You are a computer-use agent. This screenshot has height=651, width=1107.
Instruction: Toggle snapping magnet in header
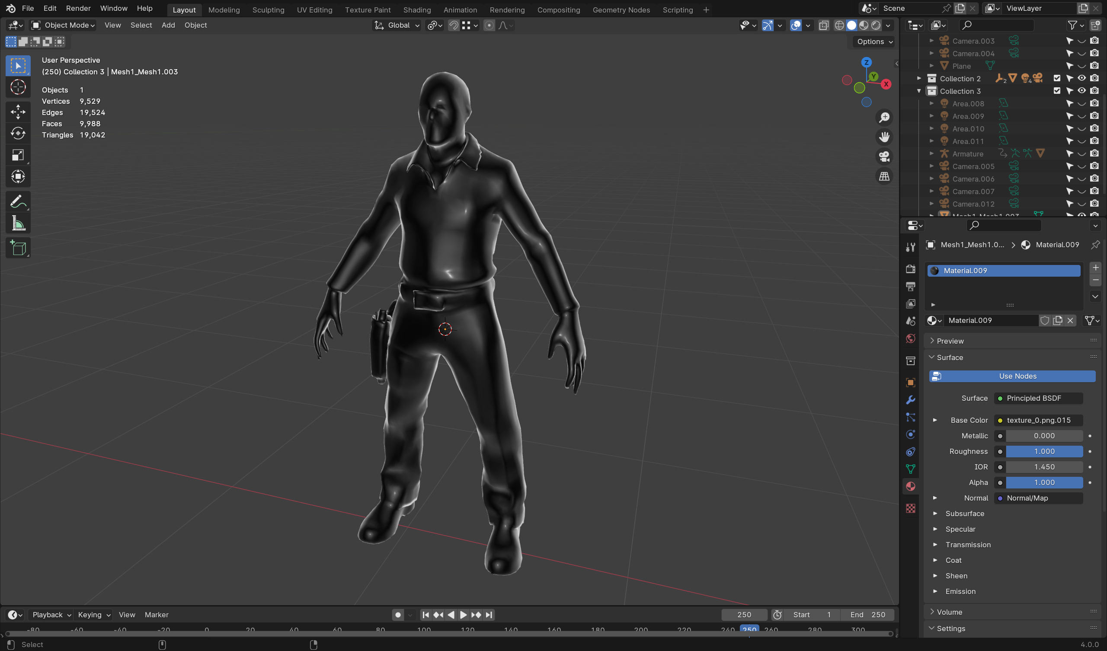coord(453,26)
